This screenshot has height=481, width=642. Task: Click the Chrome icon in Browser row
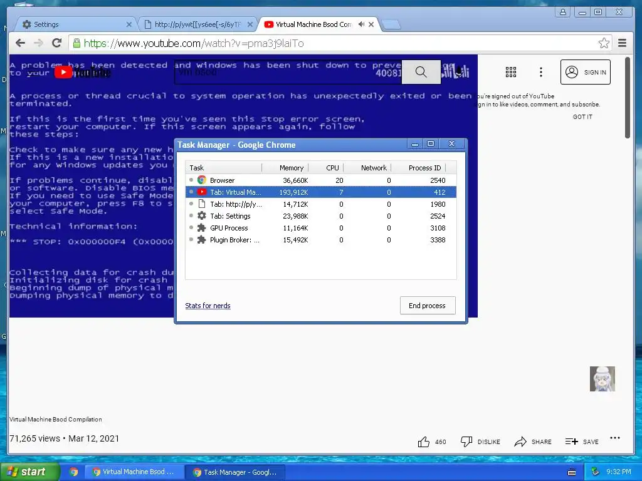pos(201,180)
